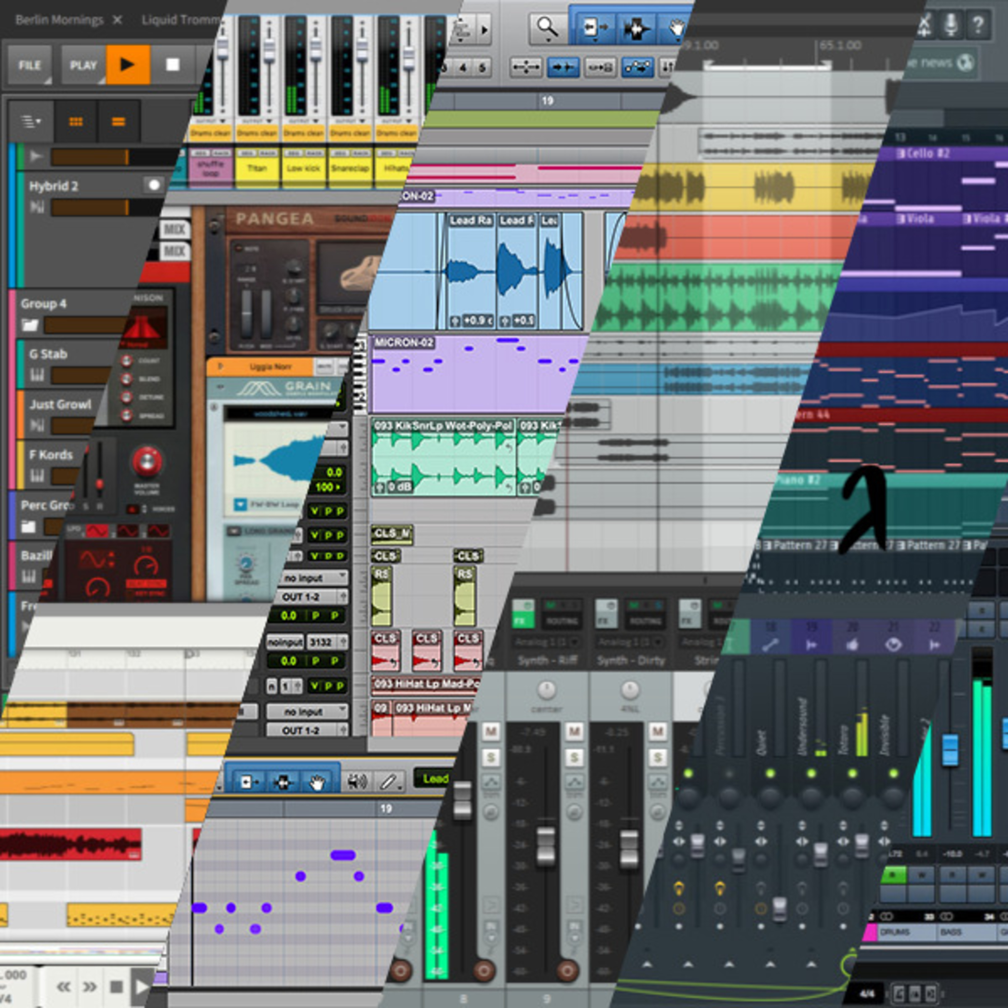Open the 3132 selector dropdown
Image resolution: width=1008 pixels, height=1008 pixels.
[x=327, y=642]
